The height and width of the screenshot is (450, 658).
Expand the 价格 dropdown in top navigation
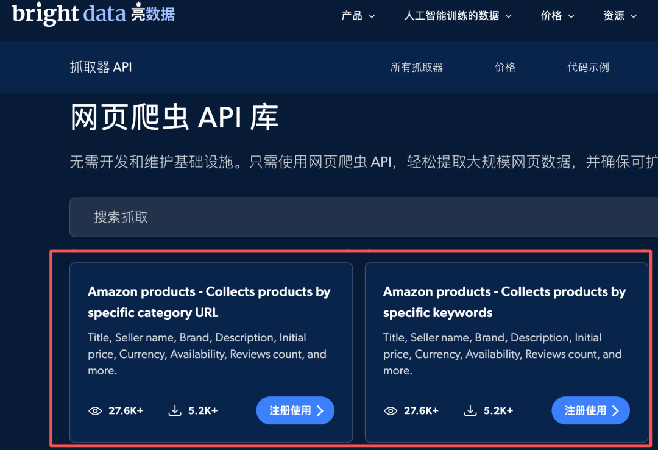[557, 16]
